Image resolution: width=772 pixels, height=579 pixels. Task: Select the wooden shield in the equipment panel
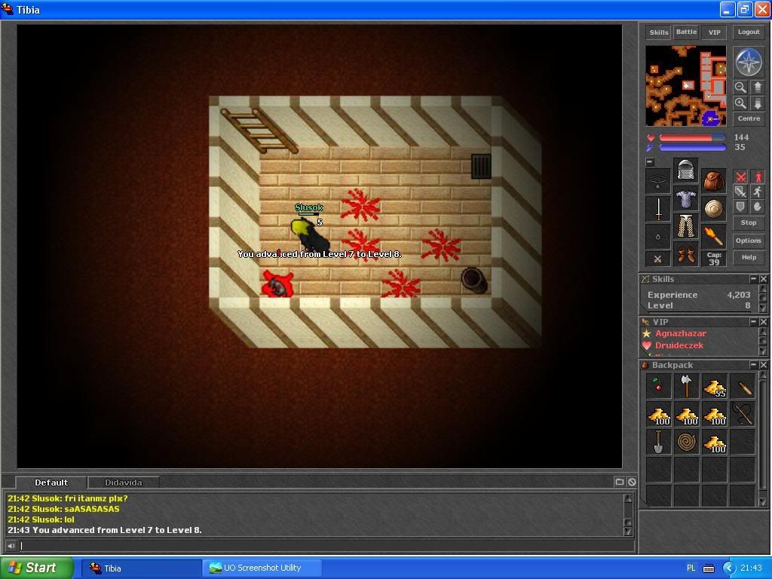point(713,208)
